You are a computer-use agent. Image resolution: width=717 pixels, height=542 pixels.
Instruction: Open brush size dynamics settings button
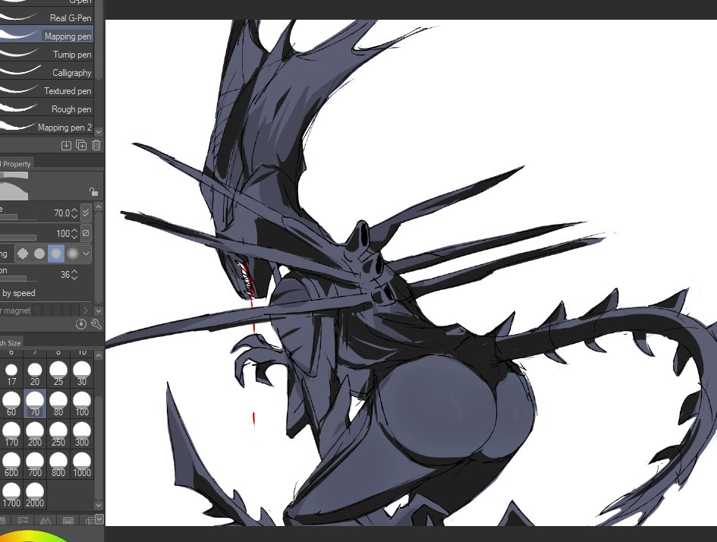(x=86, y=213)
